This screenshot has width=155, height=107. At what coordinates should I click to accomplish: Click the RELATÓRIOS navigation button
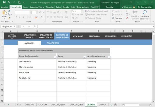point(94,36)
